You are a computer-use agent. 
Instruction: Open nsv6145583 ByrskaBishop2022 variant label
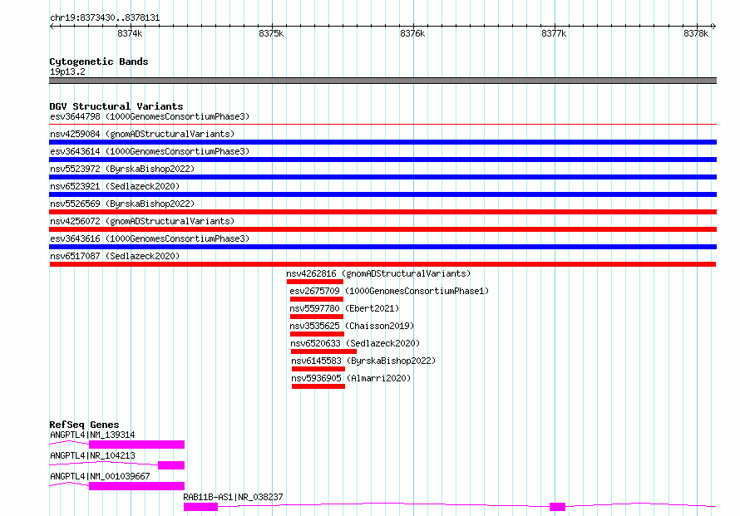click(x=363, y=361)
